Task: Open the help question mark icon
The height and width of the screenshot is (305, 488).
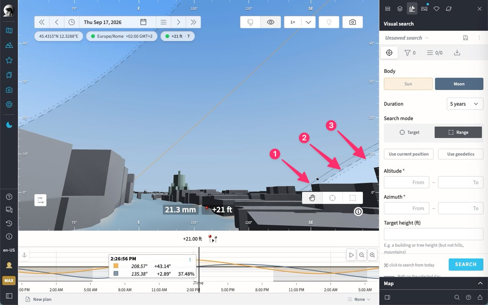Action: coord(9,197)
